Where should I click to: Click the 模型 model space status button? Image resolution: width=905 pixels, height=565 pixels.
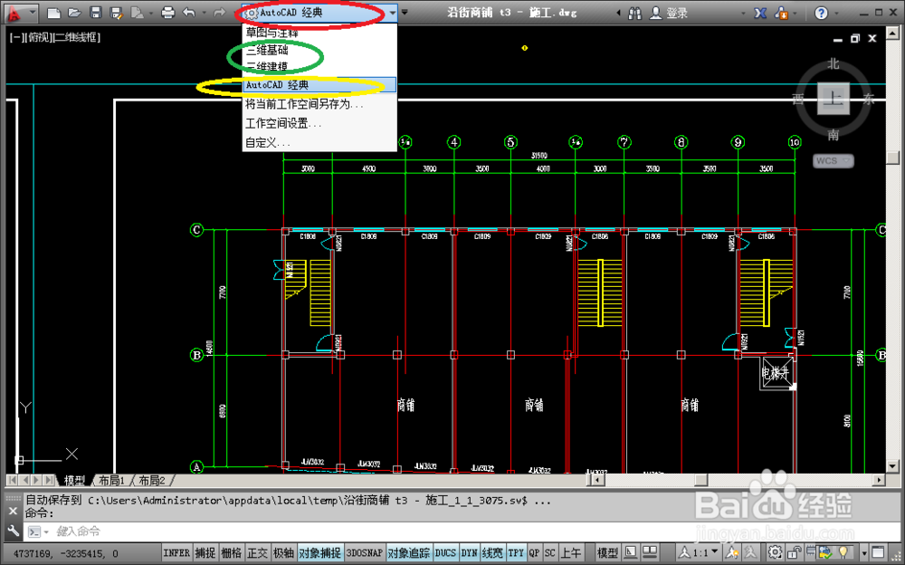[x=607, y=553]
